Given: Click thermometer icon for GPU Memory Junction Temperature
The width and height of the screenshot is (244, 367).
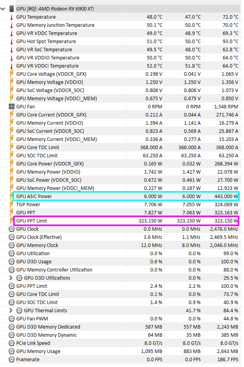Looking at the screenshot, I should (x=12, y=25).
